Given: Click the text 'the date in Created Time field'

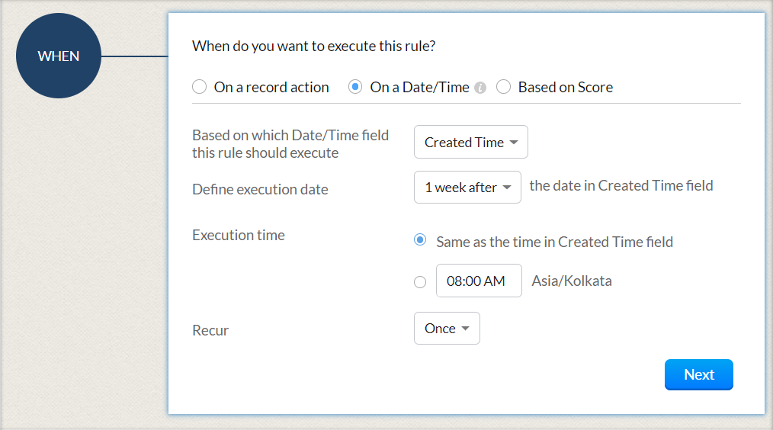Looking at the screenshot, I should (621, 185).
